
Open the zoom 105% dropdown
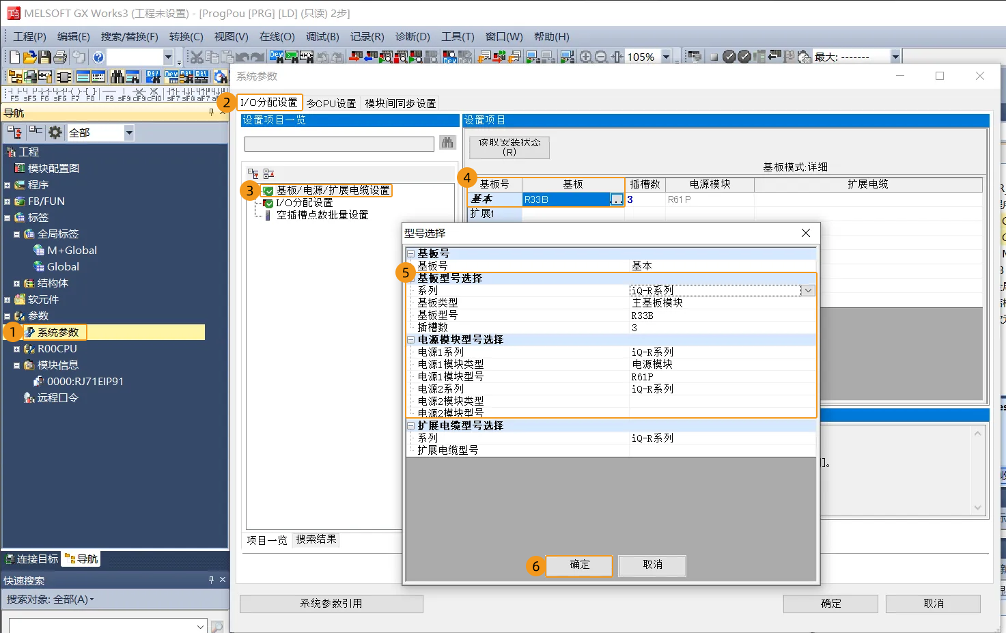[667, 57]
